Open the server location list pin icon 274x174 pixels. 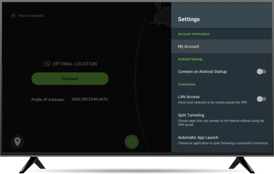tap(17, 142)
